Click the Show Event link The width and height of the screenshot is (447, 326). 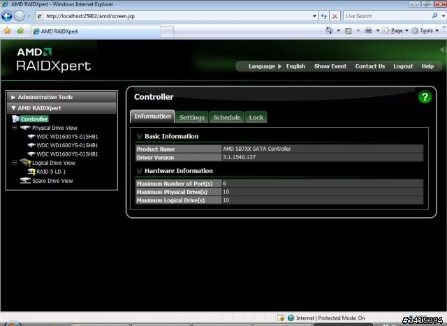330,66
